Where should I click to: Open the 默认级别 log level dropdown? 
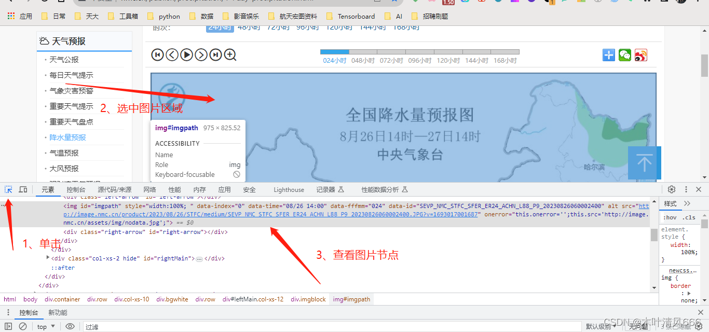tap(601, 326)
